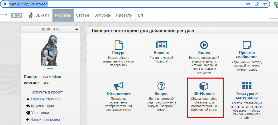
Task: Open leader profile darkowlom
Action: 52,77
